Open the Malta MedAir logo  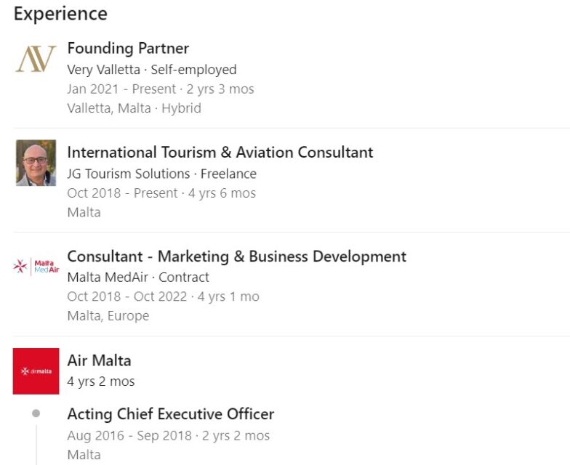(x=36, y=267)
